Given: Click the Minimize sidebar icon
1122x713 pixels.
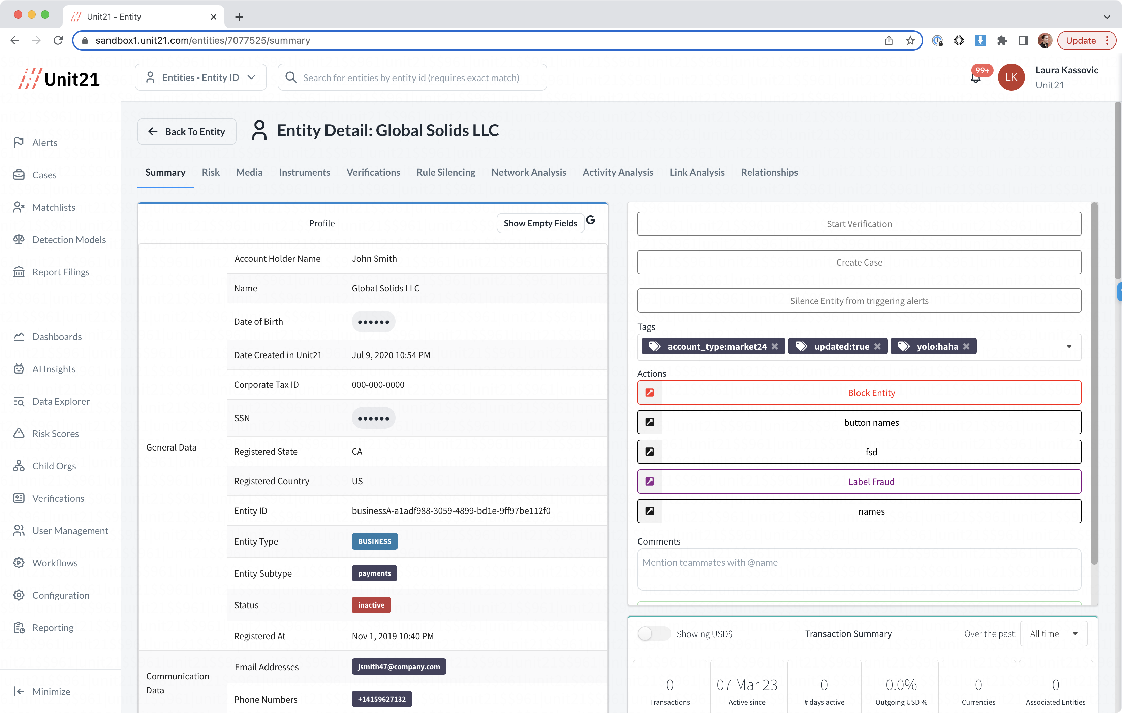Looking at the screenshot, I should click(19, 691).
